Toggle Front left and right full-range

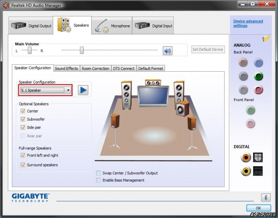click(23, 155)
